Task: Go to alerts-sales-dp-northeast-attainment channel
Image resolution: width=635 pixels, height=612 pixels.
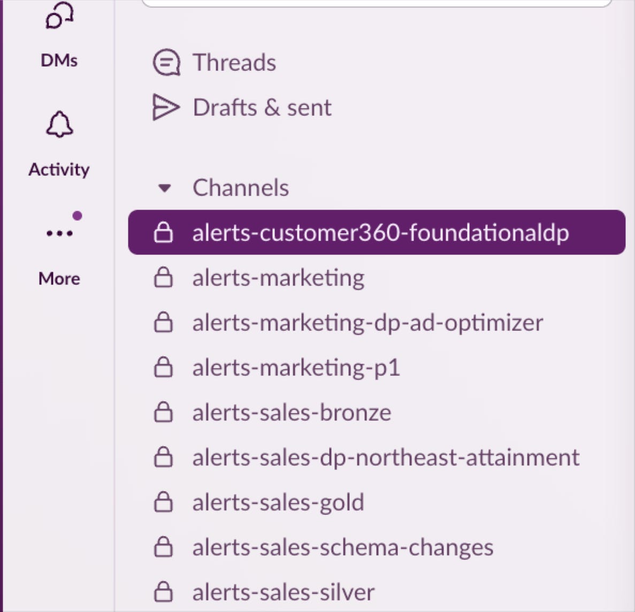Action: (x=386, y=457)
